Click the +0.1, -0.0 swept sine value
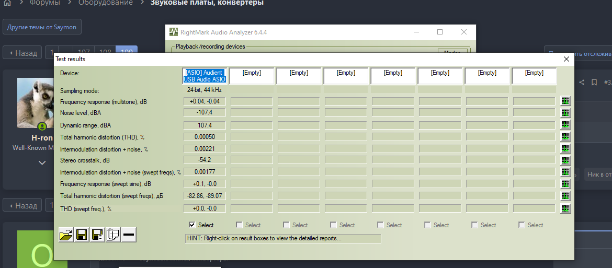 (205, 183)
